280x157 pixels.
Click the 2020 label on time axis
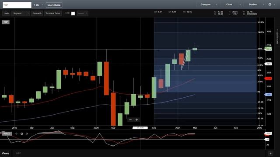[96, 128]
